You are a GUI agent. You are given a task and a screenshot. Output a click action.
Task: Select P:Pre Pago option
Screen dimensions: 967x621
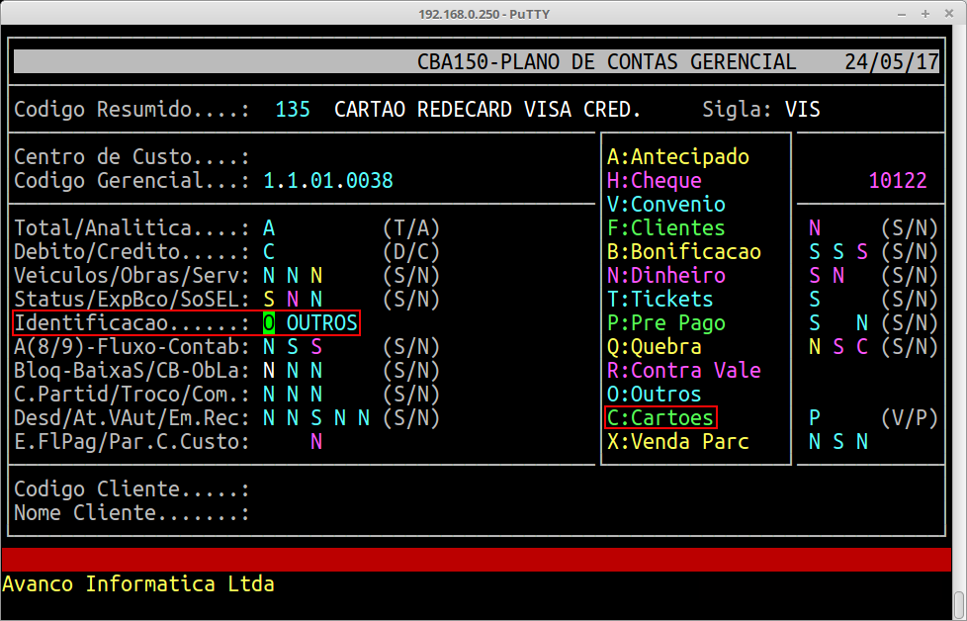click(x=666, y=323)
